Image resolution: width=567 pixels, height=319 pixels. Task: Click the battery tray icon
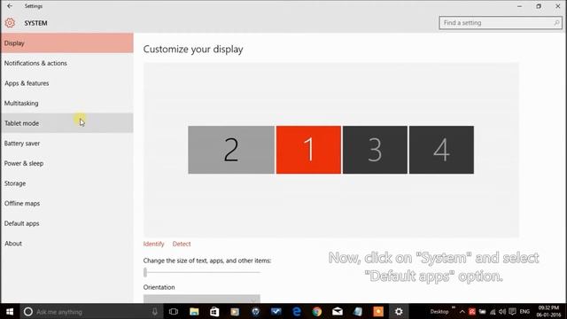click(482, 311)
